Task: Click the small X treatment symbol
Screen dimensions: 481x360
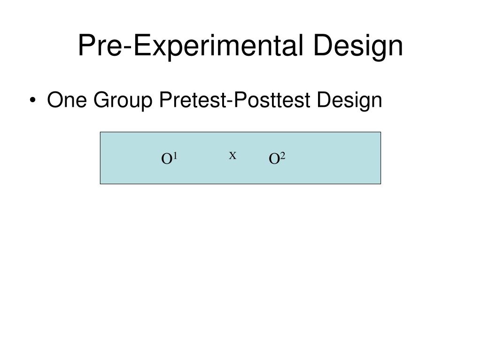Action: (233, 156)
